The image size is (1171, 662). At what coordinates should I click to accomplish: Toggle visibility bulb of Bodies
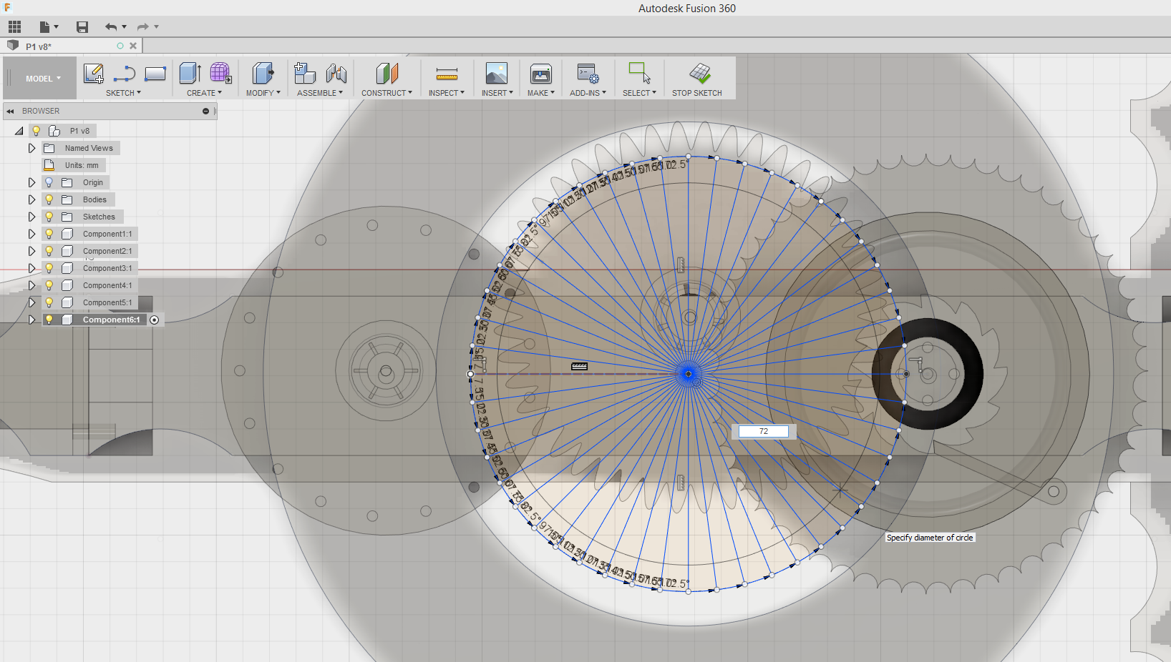[x=49, y=199]
